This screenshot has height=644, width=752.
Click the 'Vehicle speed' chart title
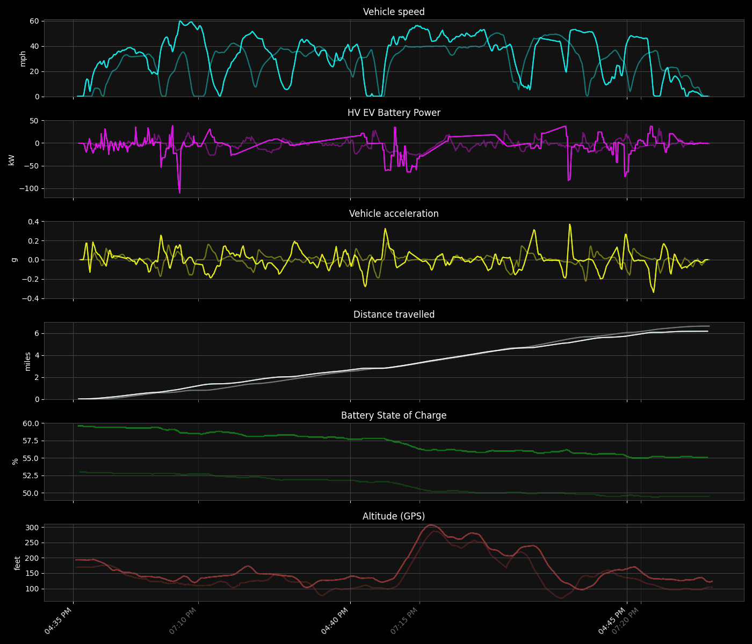point(394,12)
